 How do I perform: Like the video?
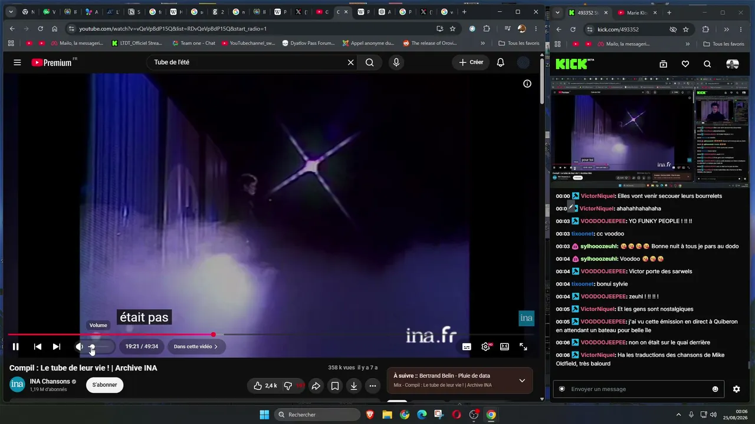pos(265,386)
